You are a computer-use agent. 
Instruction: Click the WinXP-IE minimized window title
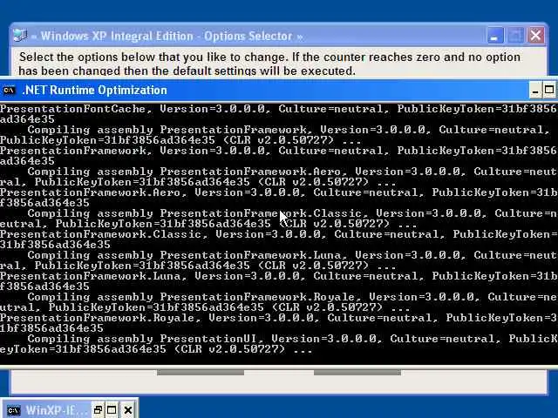click(x=56, y=410)
